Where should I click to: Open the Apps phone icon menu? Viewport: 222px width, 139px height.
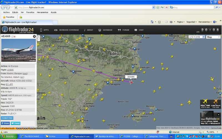[x=44, y=30]
